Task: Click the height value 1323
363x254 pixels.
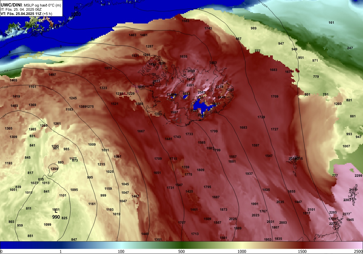Action: coord(103,88)
